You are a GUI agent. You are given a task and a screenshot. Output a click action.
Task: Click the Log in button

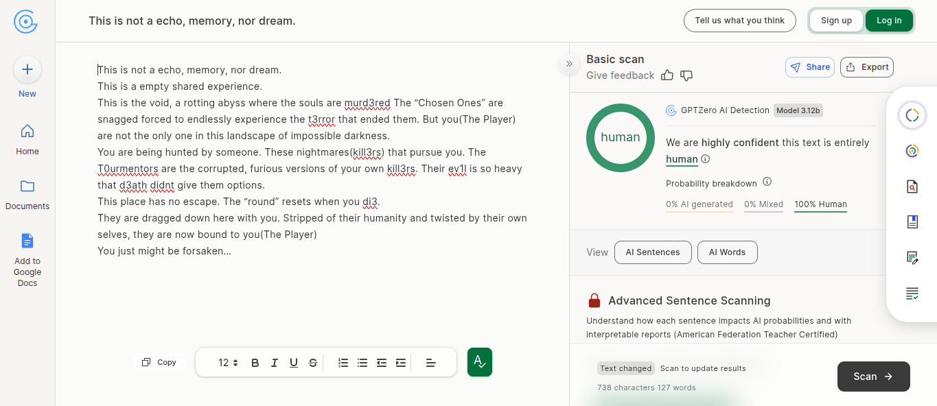(889, 21)
